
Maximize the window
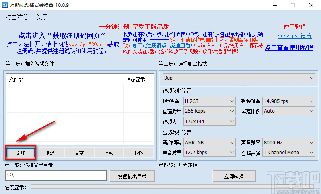pos(293,5)
